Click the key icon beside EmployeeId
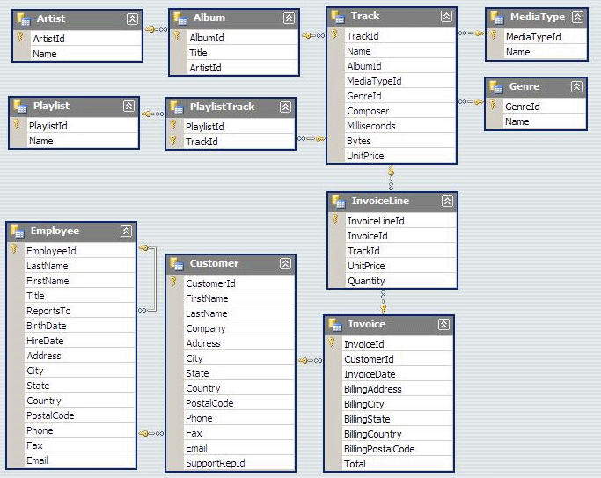This screenshot has height=478, width=601. pyautogui.click(x=14, y=249)
